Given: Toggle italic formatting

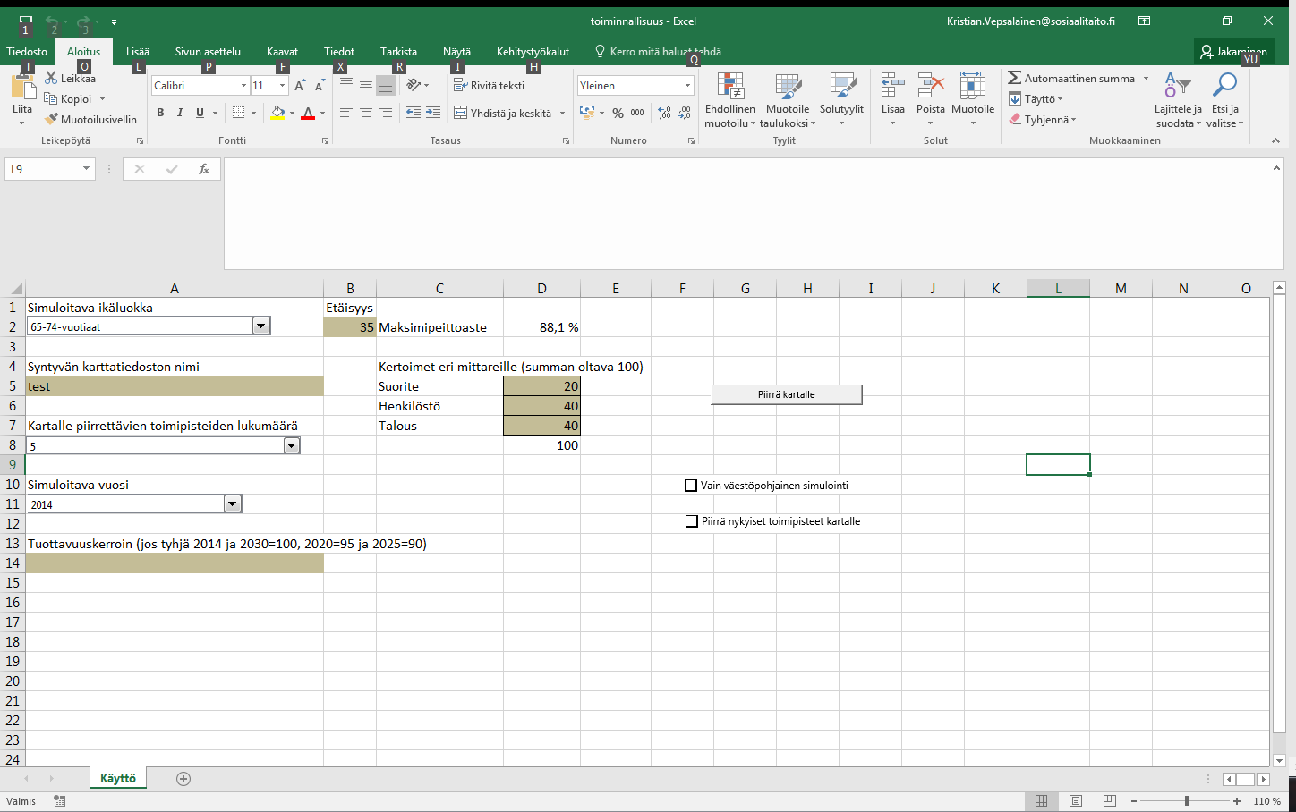Looking at the screenshot, I should tap(180, 113).
